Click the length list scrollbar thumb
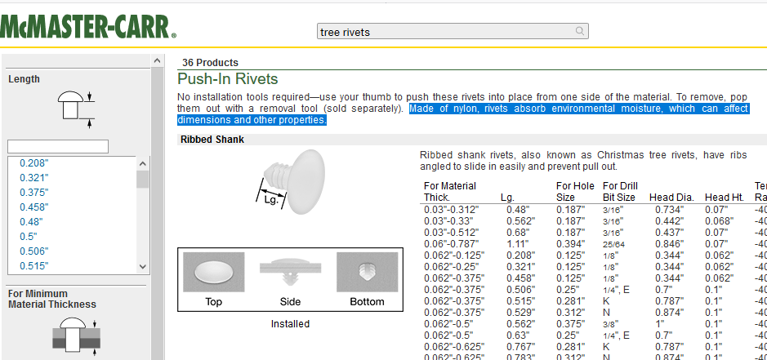This screenshot has width=767, height=360. 143,179
